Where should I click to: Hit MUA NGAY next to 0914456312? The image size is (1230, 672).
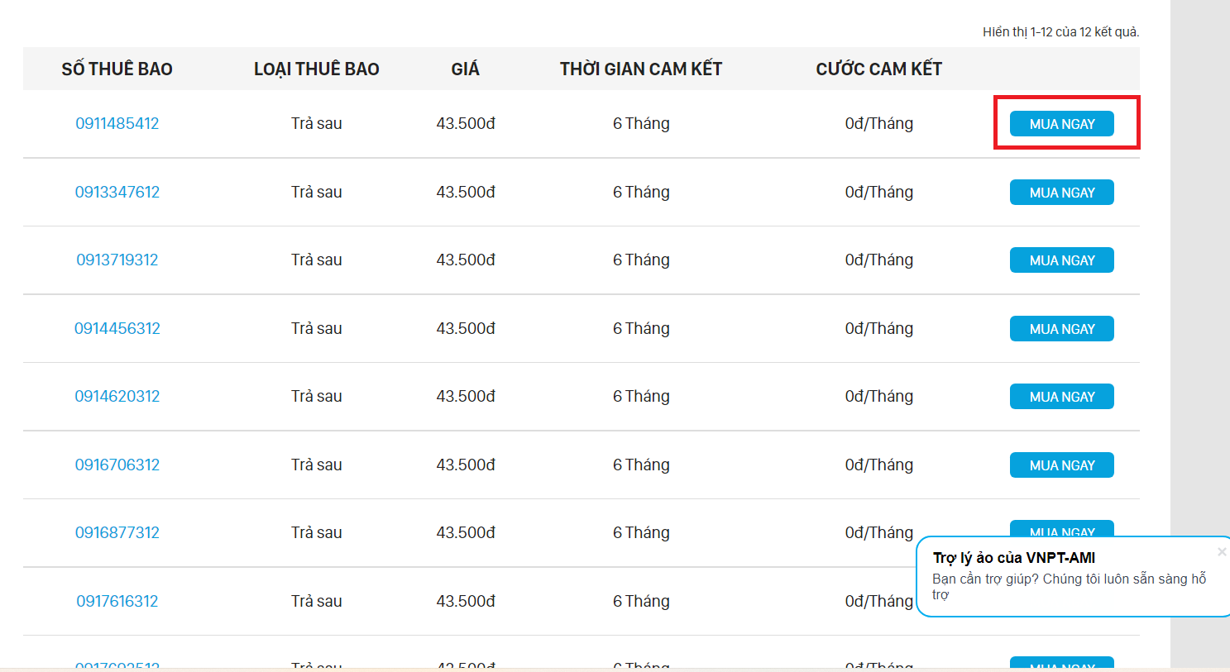click(1061, 329)
